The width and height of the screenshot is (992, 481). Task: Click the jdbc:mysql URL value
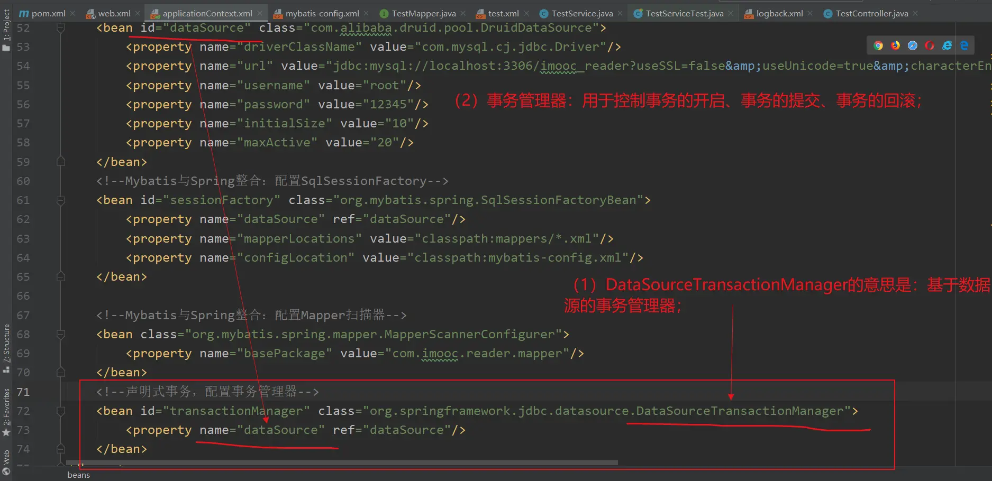coord(661,66)
